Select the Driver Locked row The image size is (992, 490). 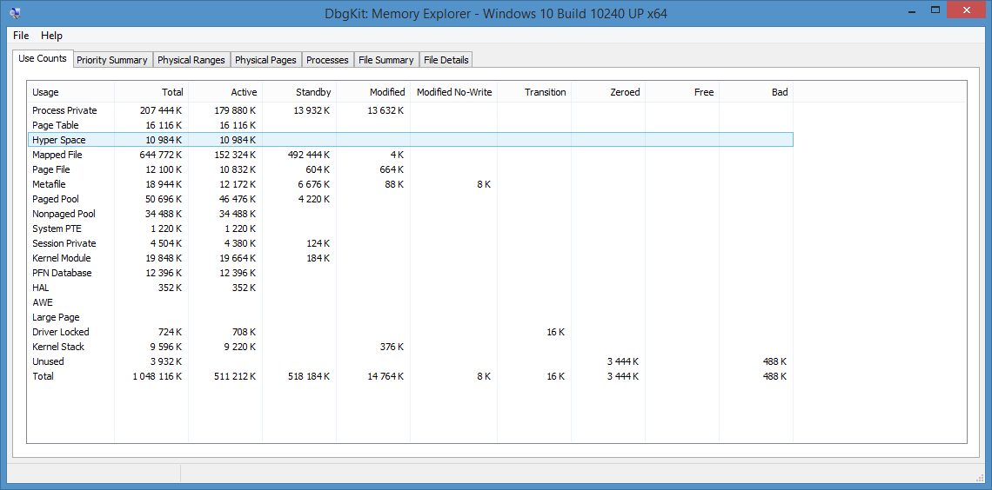[x=411, y=332]
